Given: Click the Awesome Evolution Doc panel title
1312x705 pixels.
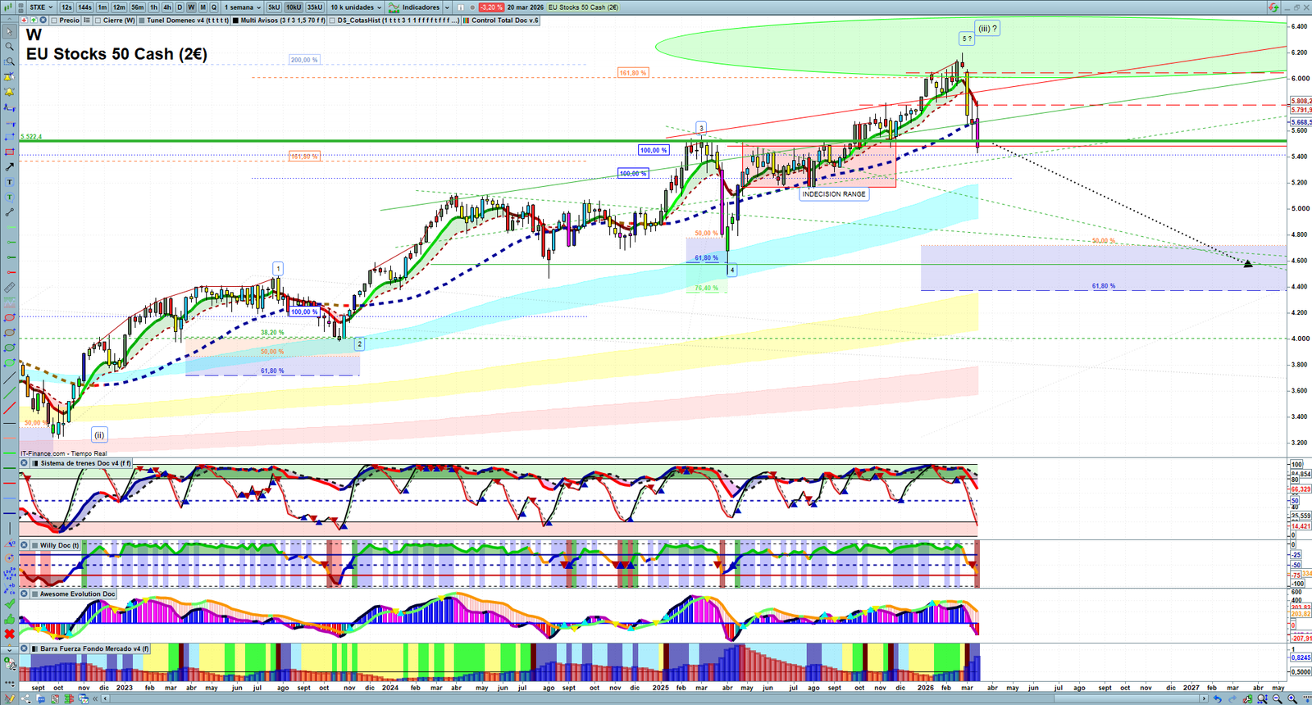Looking at the screenshot, I should (77, 594).
